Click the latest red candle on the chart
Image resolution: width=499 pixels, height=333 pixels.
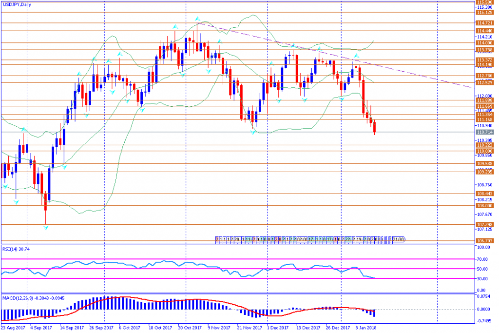[x=375, y=128]
